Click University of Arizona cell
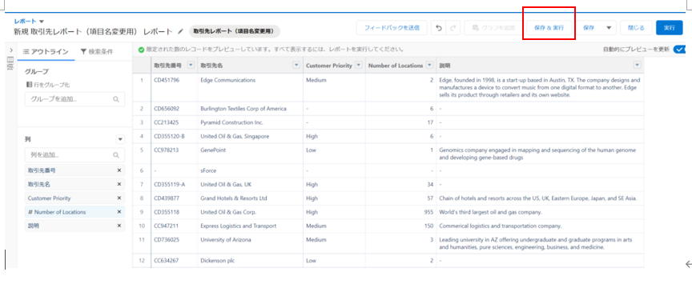 tap(250, 243)
